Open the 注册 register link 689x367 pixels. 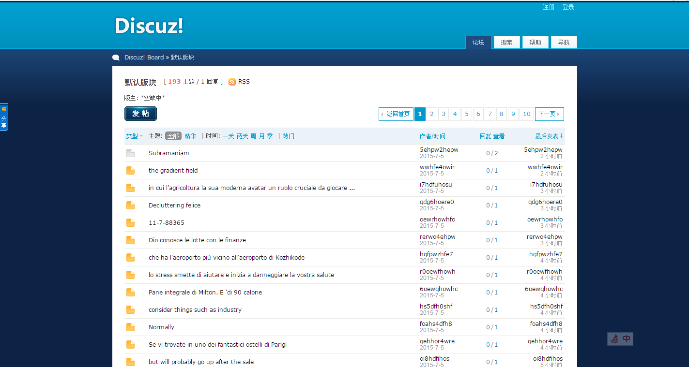(549, 7)
